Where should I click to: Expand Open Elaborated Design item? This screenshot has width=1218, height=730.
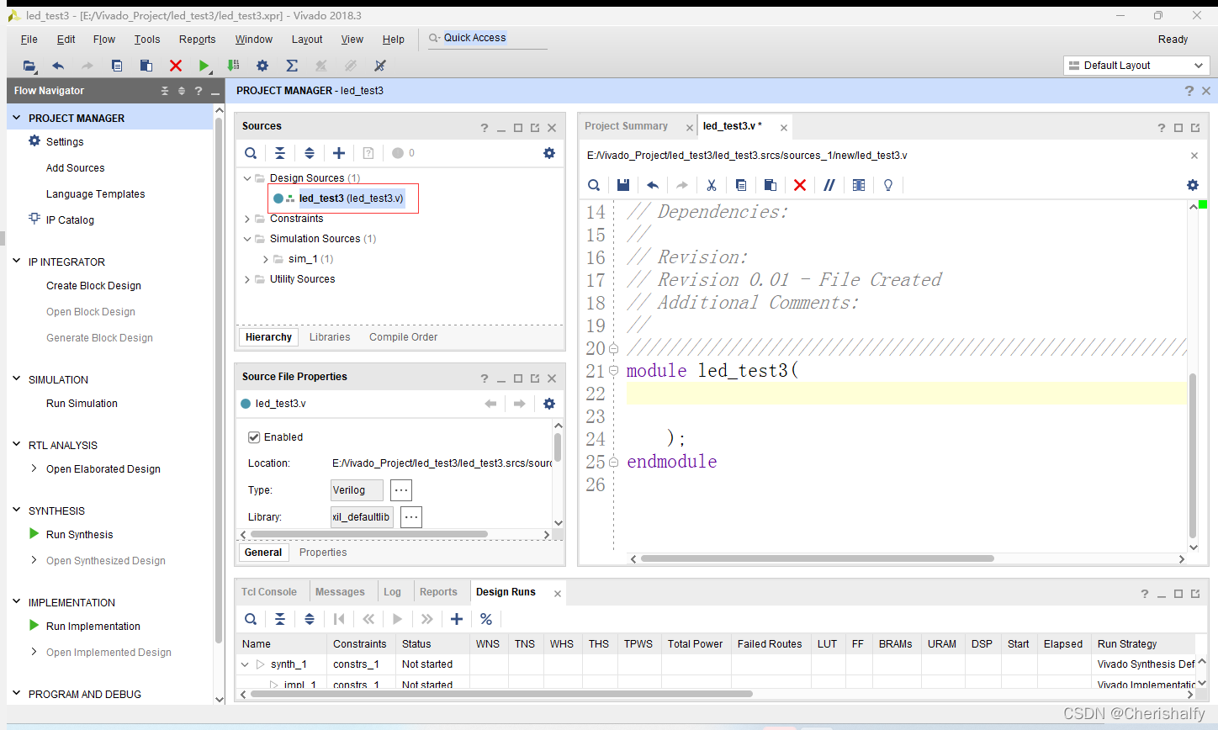click(34, 468)
